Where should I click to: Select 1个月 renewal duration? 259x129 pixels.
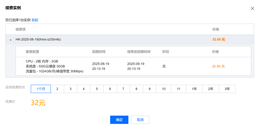[x=41, y=89]
